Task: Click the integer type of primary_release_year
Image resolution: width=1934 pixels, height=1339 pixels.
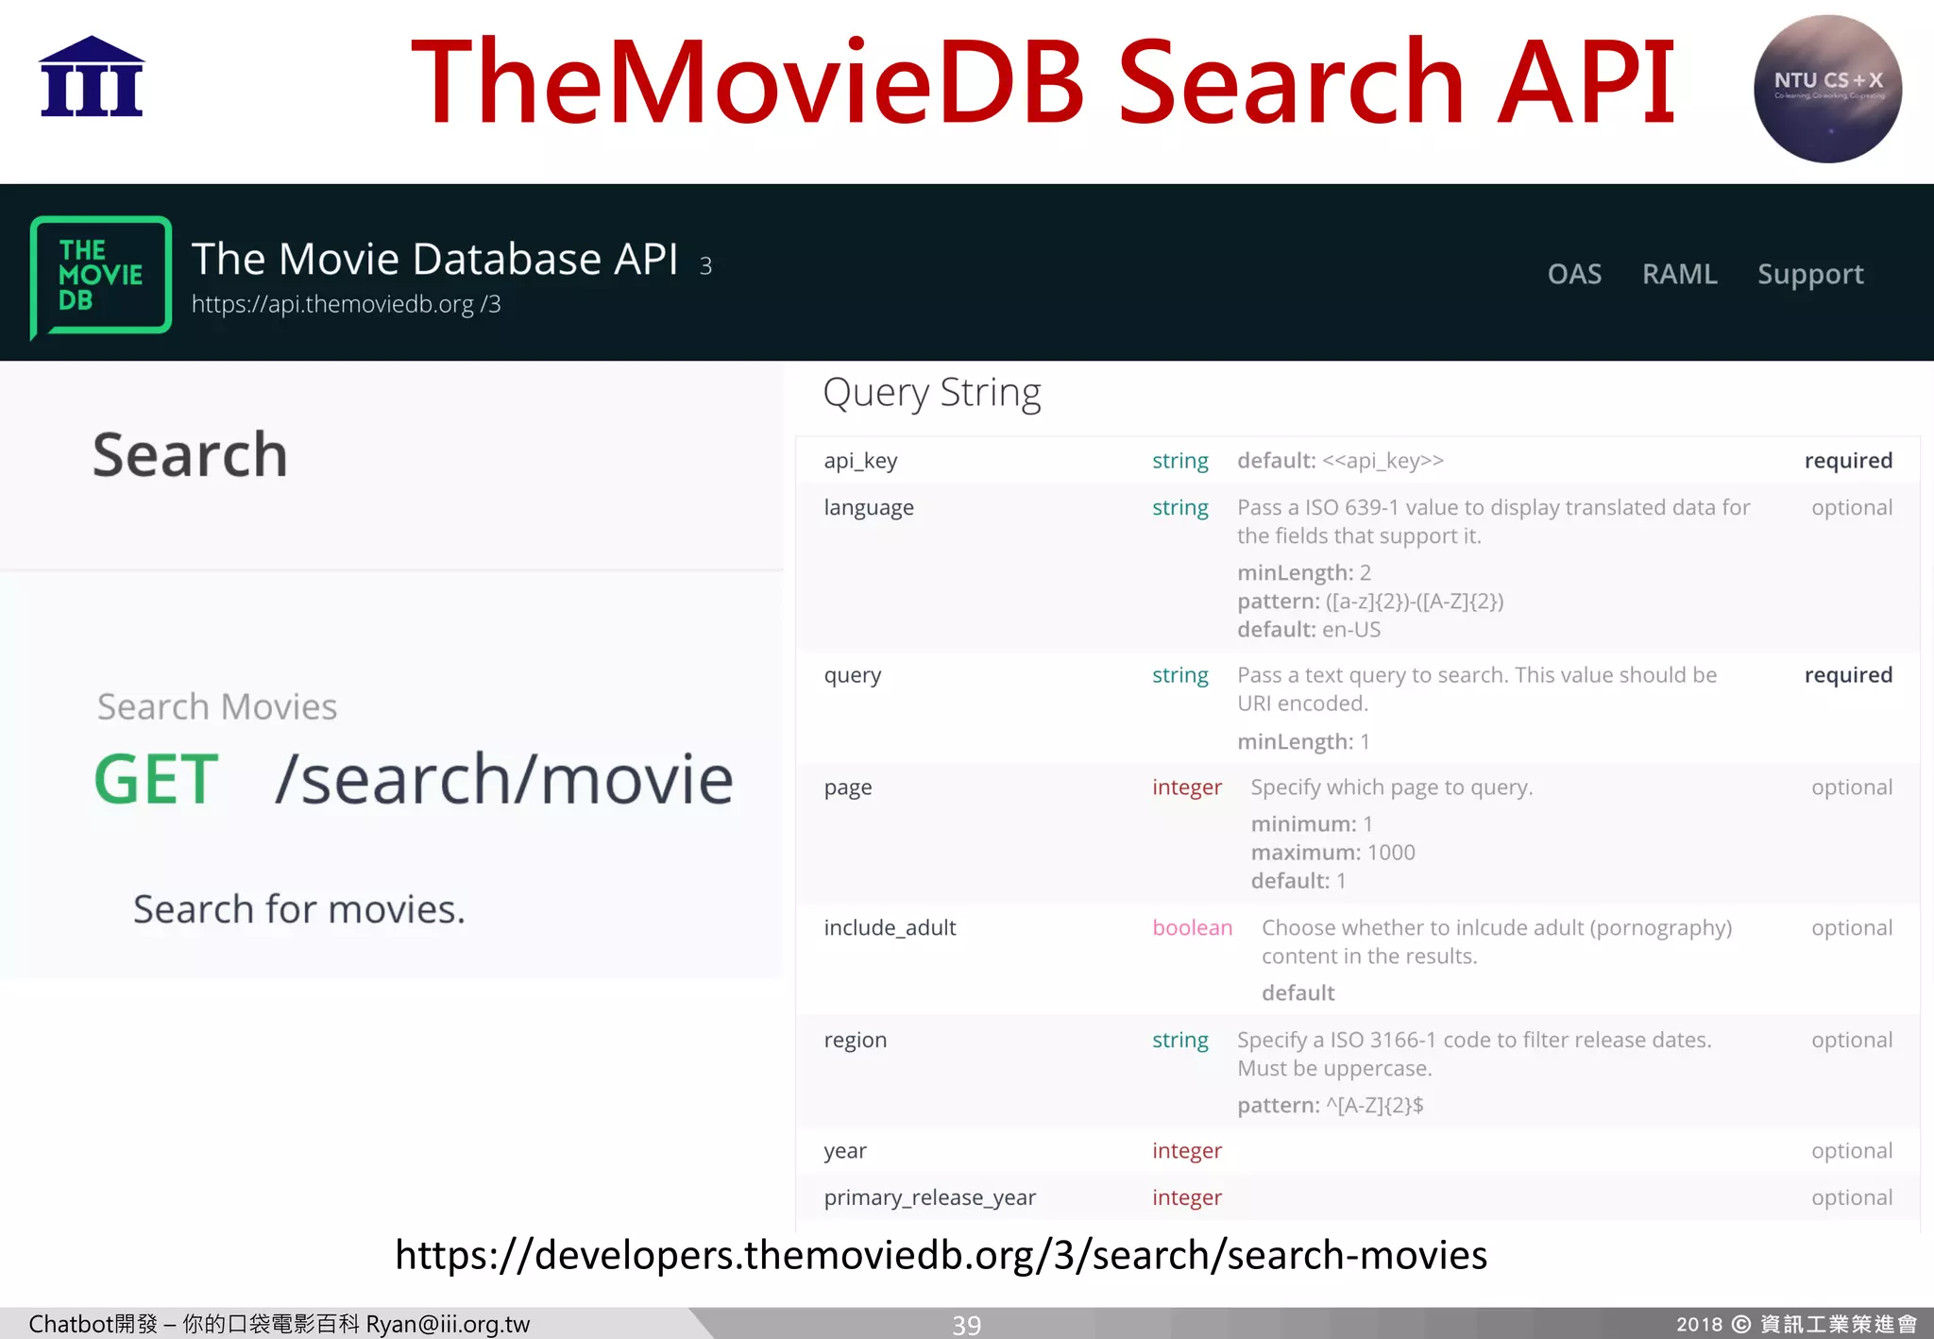Action: tap(1187, 1197)
